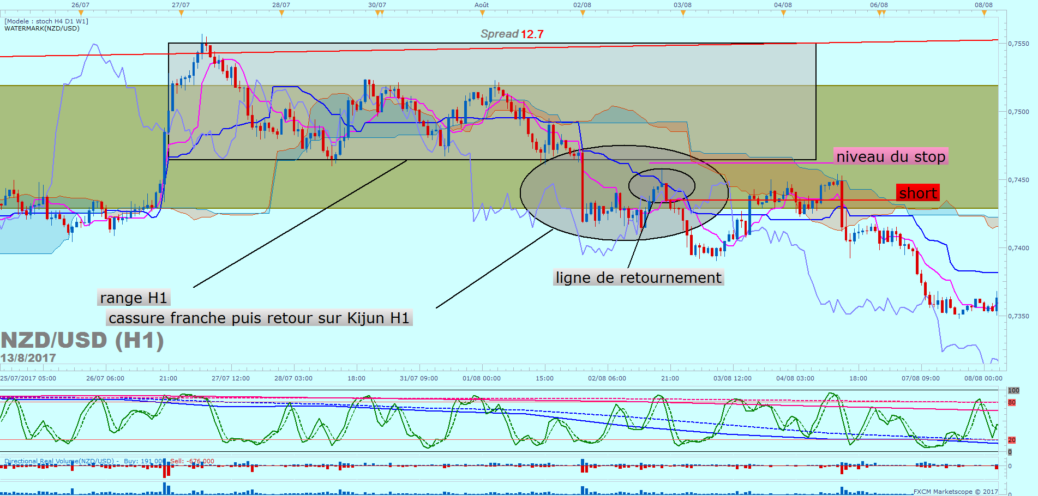This screenshot has width=1038, height=496.
Task: Click the Spread 12.7 indicator text
Action: [512, 34]
